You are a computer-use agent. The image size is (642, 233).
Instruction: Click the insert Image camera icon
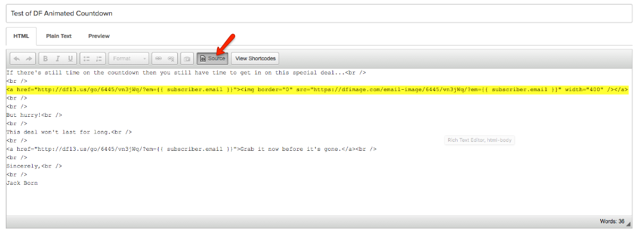pos(187,58)
